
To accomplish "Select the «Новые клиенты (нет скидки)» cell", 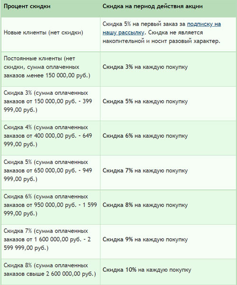I will (51, 35).
